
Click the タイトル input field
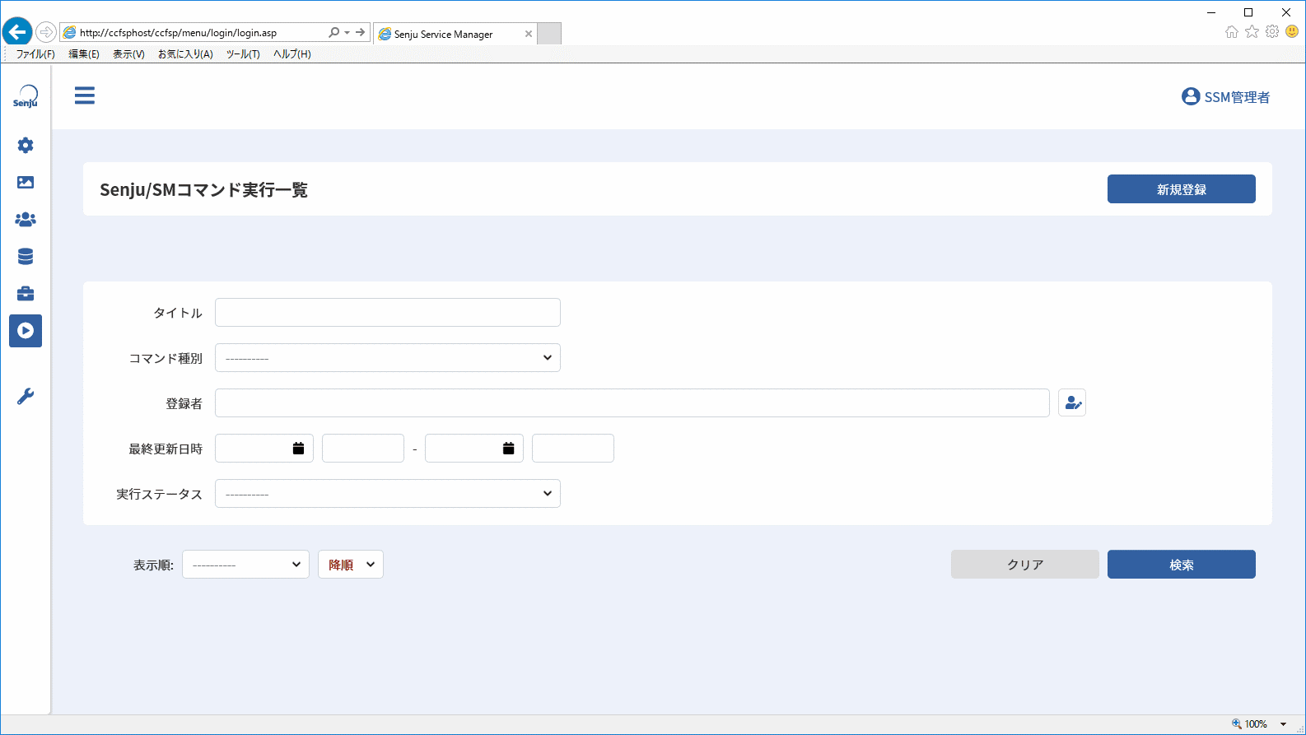pyautogui.click(x=388, y=313)
